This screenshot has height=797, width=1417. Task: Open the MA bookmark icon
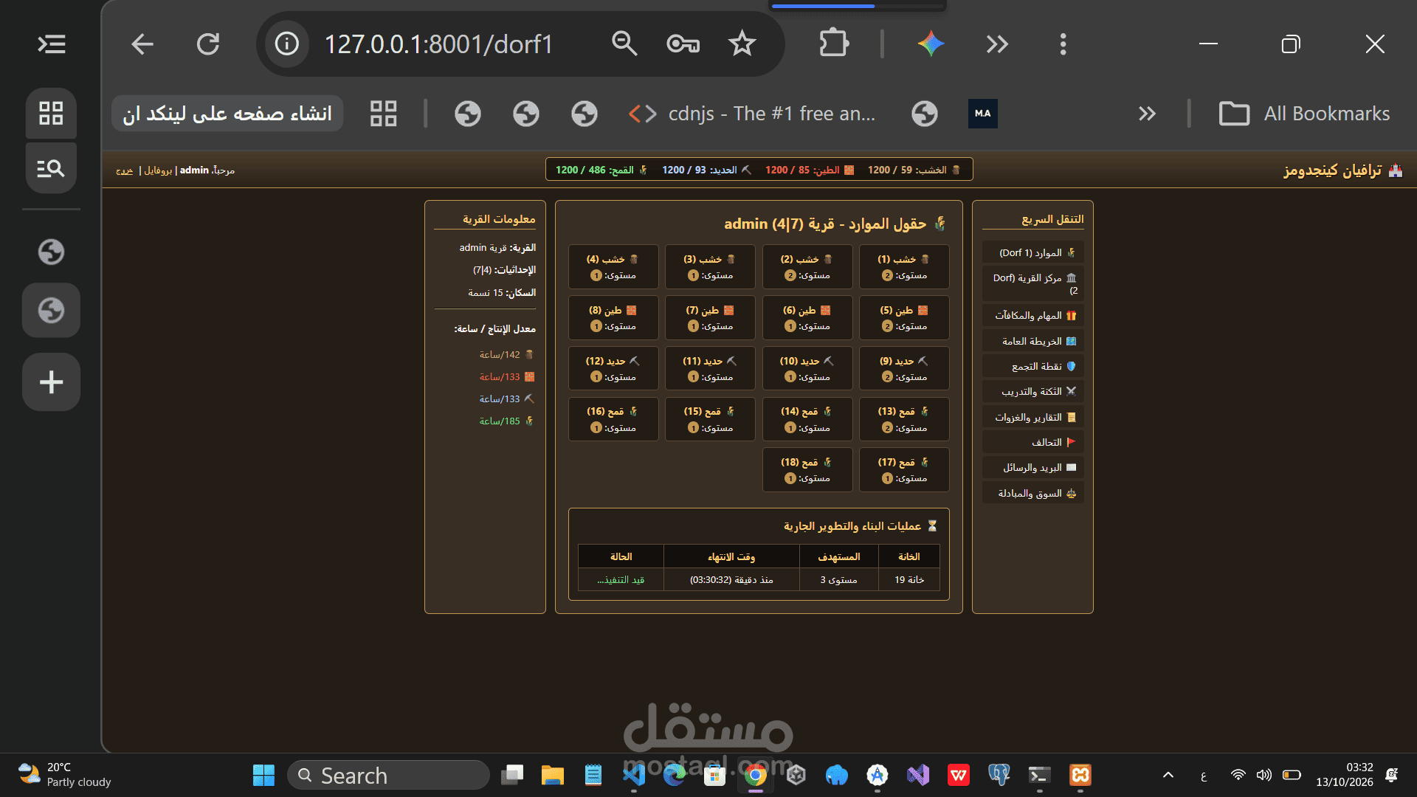click(982, 114)
